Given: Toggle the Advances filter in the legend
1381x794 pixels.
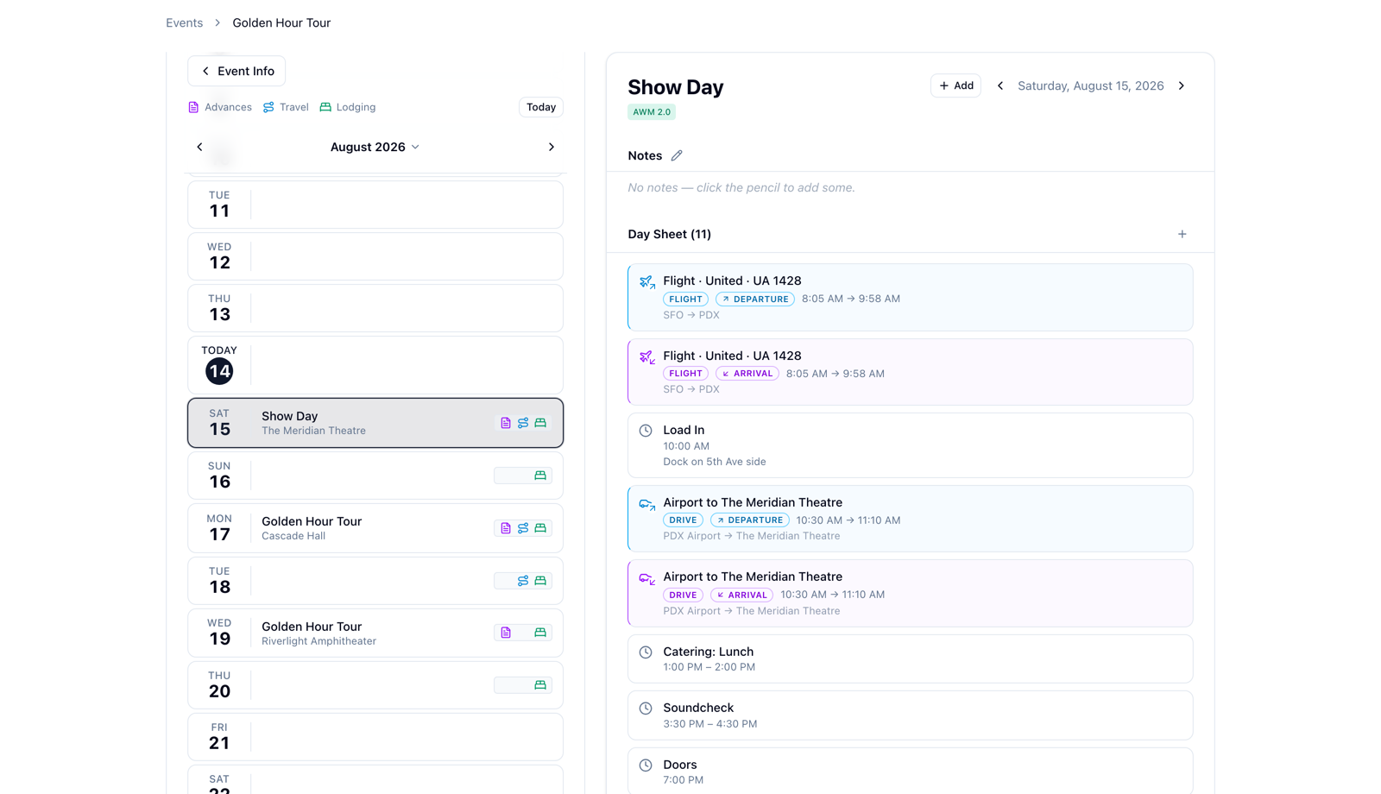Looking at the screenshot, I should coord(220,107).
